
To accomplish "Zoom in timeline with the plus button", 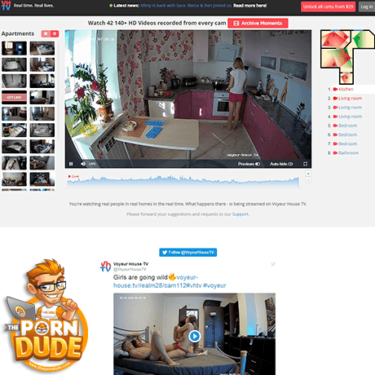I will click(308, 174).
